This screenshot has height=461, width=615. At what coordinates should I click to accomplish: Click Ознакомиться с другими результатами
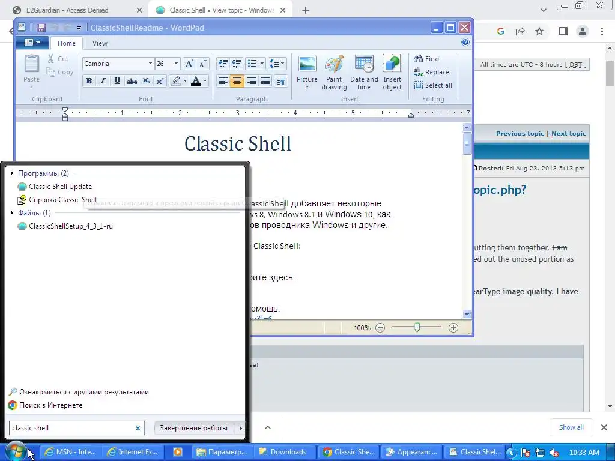[x=79, y=392]
